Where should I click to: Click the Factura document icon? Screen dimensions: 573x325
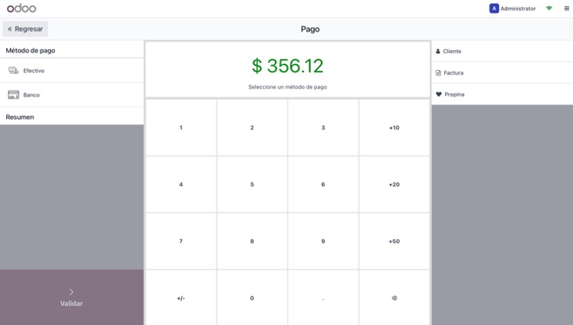point(438,73)
